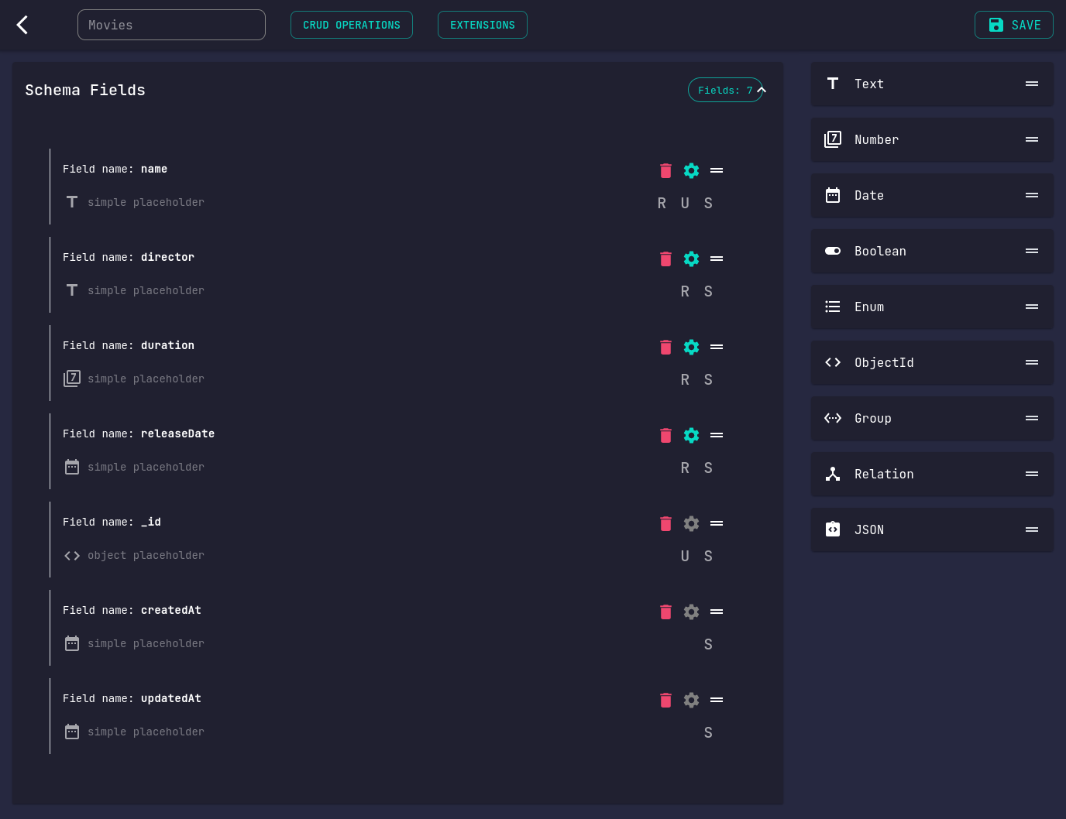Select the JSON field type
1066x819 pixels.
(932, 529)
